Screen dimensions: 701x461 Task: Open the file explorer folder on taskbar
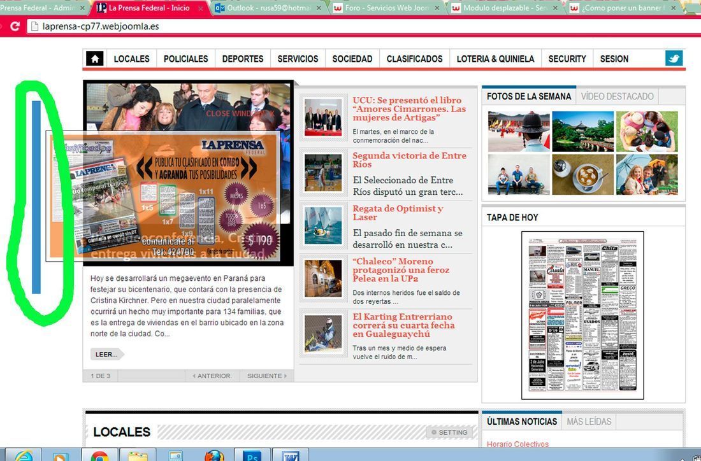pyautogui.click(x=138, y=455)
